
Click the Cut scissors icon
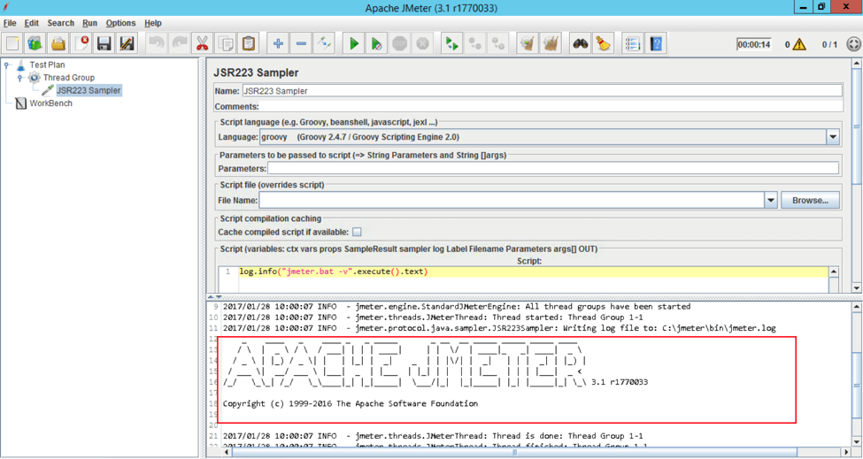click(203, 43)
